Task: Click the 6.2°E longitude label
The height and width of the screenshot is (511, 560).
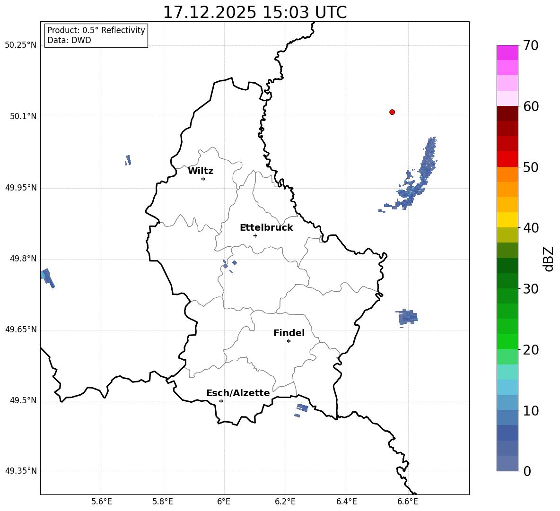Action: click(285, 502)
